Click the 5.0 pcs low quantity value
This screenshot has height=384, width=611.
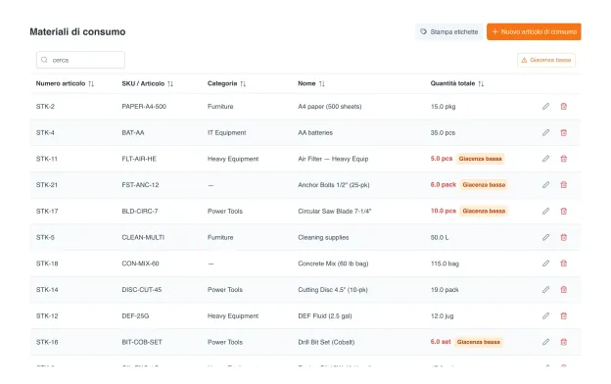442,159
